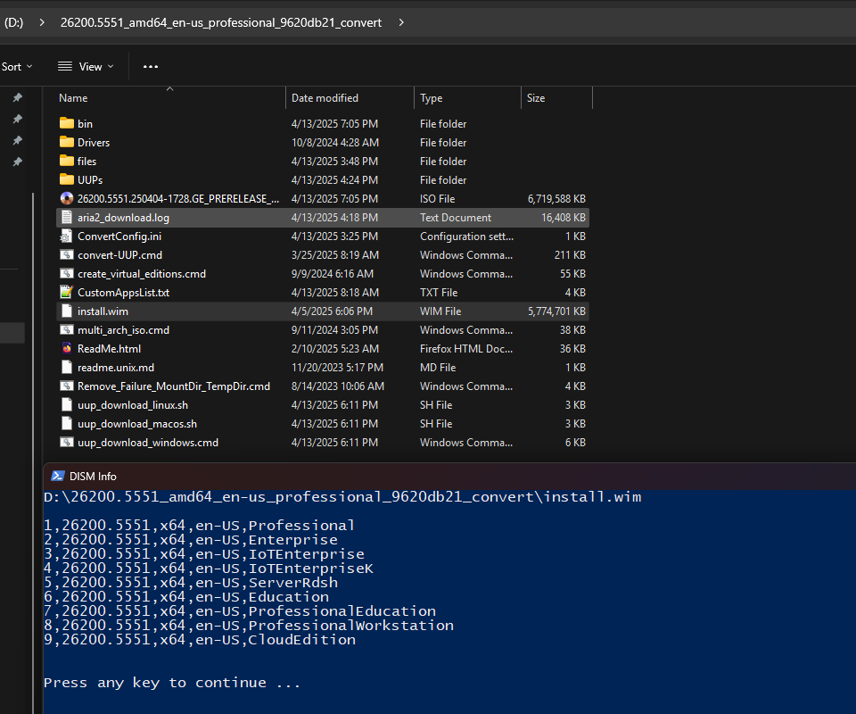Click the ISO disc image icon

[x=67, y=198]
